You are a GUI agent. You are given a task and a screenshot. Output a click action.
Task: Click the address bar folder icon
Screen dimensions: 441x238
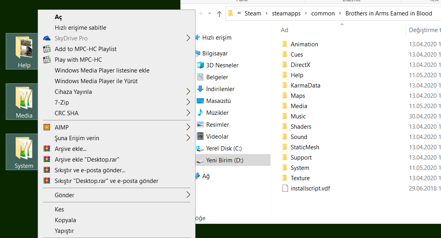(231, 13)
